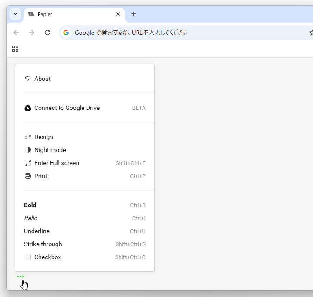
Task: Click the Google G icon in address bar
Action: tap(66, 33)
